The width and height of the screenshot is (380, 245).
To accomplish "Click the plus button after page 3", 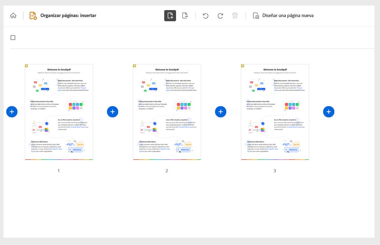I will pos(329,112).
